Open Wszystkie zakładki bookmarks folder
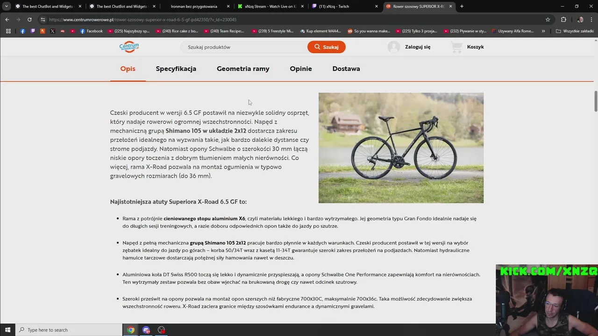Viewport: 598px width, 336px height. point(575,31)
